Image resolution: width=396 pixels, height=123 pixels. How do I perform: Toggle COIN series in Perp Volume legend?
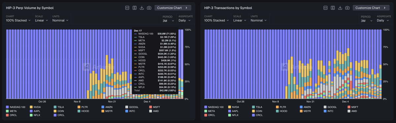pyautogui.click(x=59, y=111)
